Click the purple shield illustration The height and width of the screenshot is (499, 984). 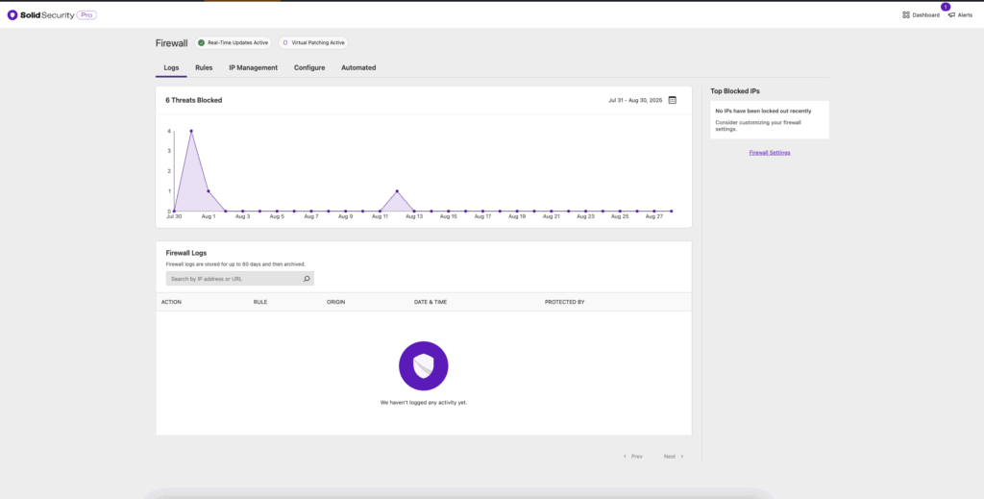click(424, 365)
